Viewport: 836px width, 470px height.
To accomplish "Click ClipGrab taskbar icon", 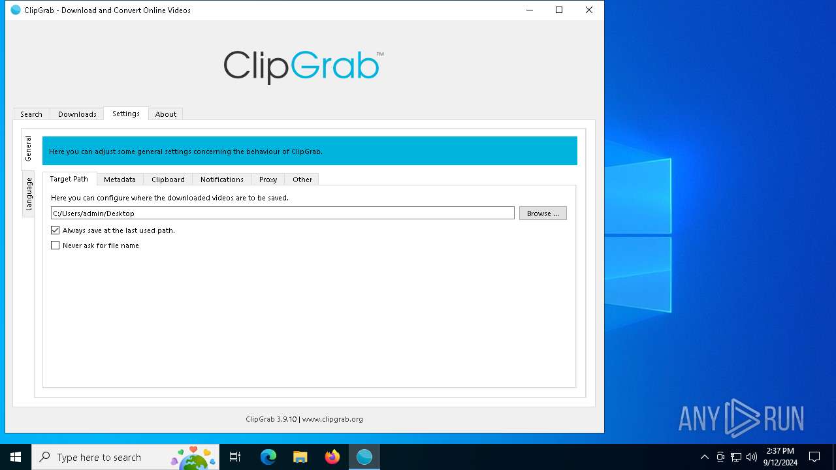I will (x=364, y=457).
